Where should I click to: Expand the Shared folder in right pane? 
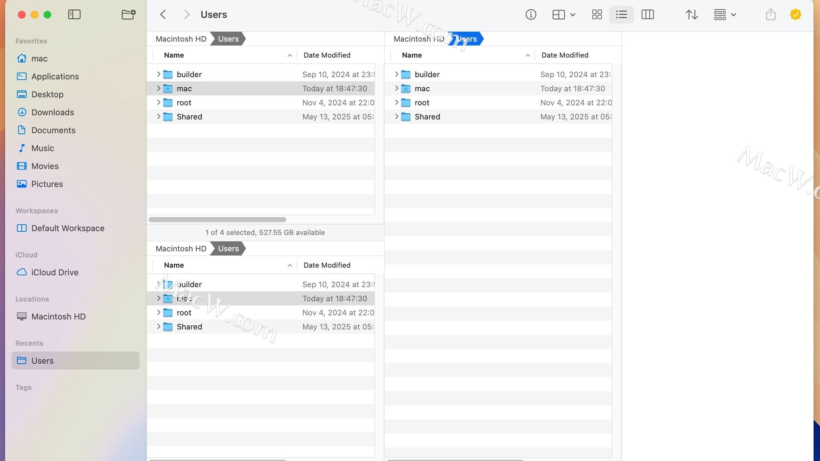coord(396,117)
